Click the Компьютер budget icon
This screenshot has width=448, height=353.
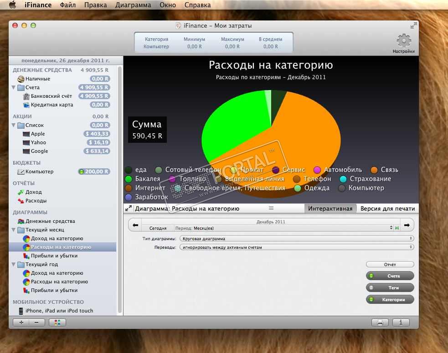coord(21,171)
